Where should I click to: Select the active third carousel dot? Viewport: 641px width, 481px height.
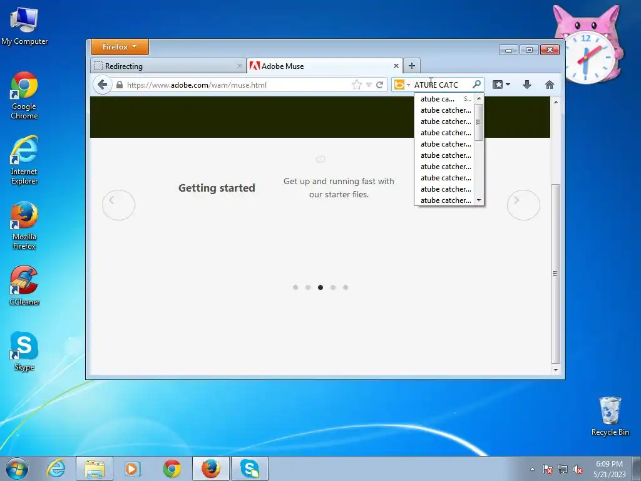(320, 287)
